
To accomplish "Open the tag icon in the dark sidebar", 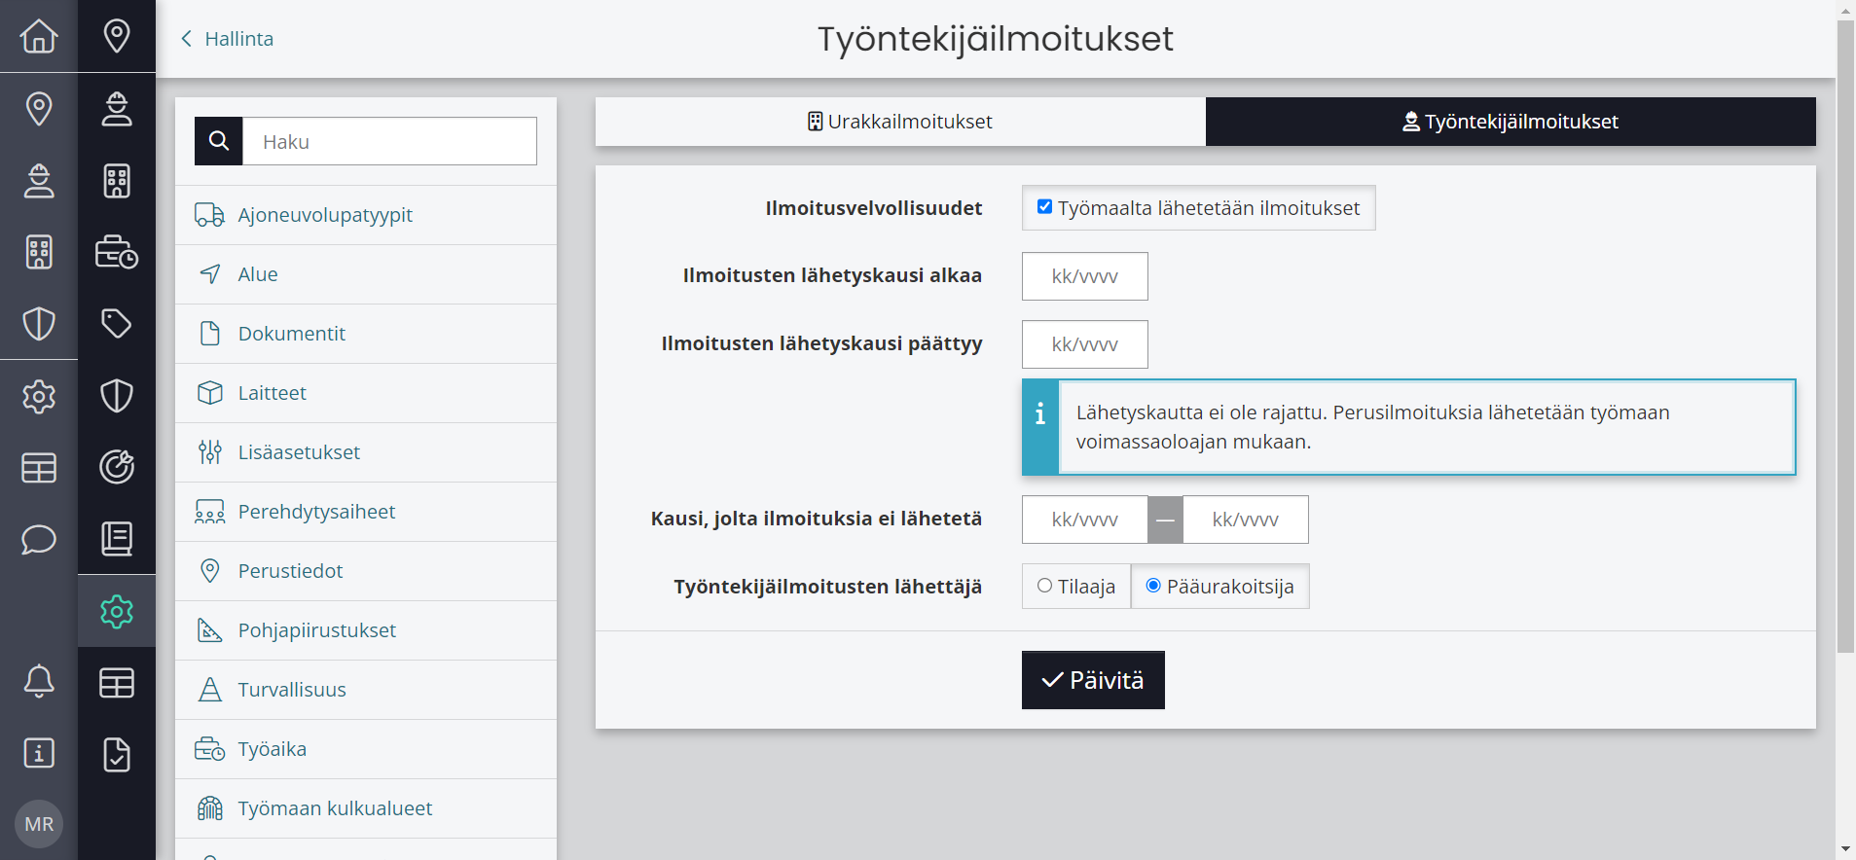I will click(x=117, y=323).
